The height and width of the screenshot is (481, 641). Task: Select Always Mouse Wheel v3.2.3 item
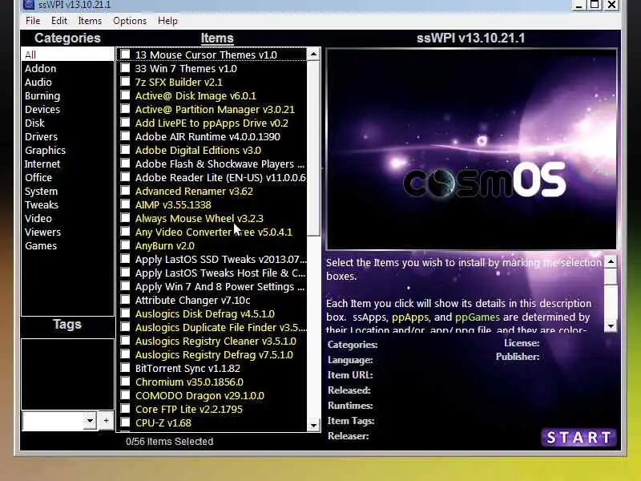(x=199, y=218)
